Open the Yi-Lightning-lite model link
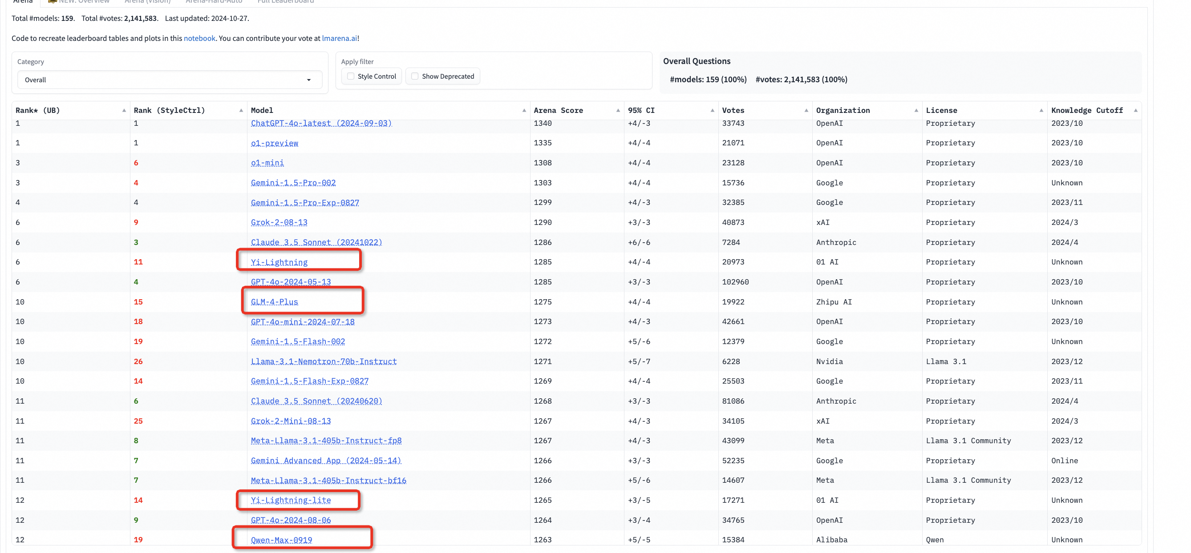This screenshot has height=553, width=1191. pyautogui.click(x=291, y=501)
